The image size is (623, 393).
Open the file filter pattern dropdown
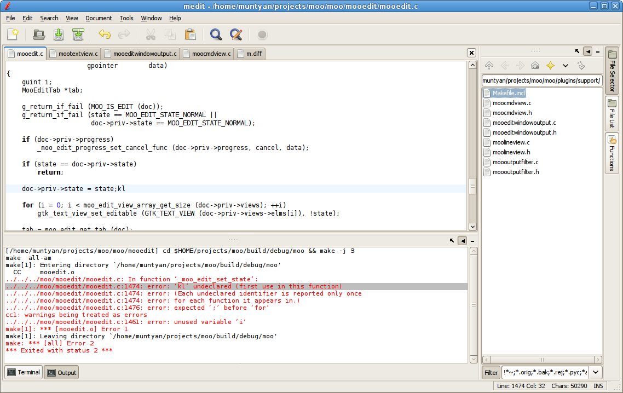coord(596,373)
